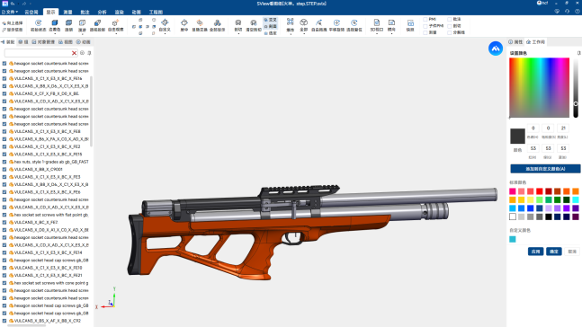
Task: Toggle checkbox for VULCAN3_X_BB_X_C9001 row
Action: [x=4, y=169]
